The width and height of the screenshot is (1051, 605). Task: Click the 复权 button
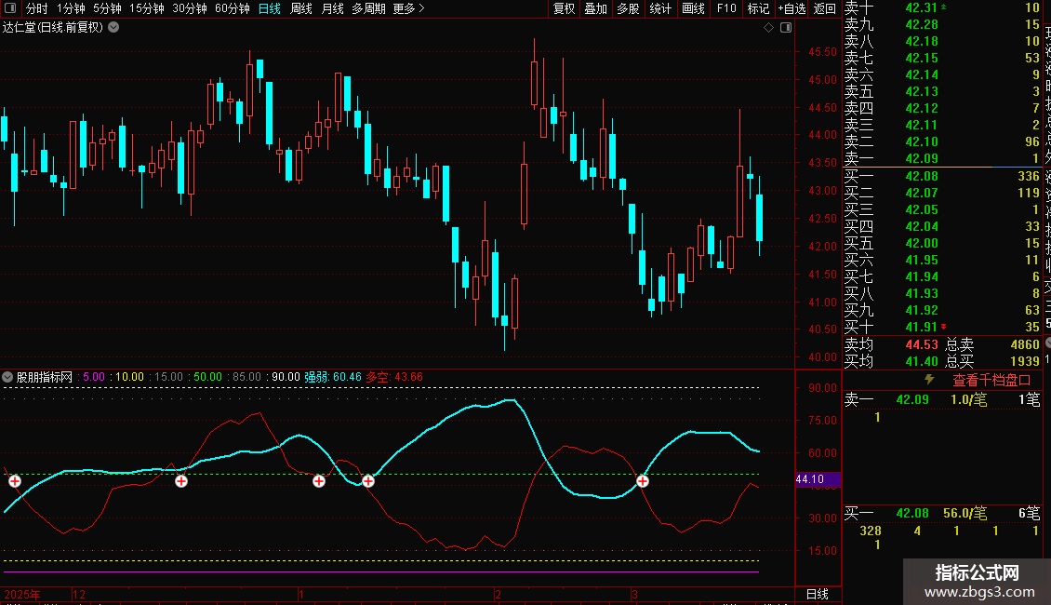pyautogui.click(x=564, y=8)
